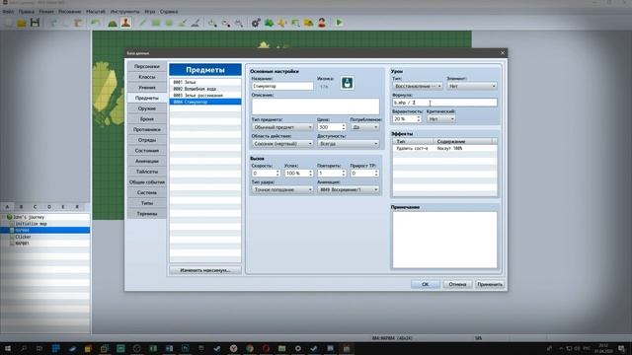The width and height of the screenshot is (632, 355).
Task: Click the Actual Size zoom icon
Action: 239,23
